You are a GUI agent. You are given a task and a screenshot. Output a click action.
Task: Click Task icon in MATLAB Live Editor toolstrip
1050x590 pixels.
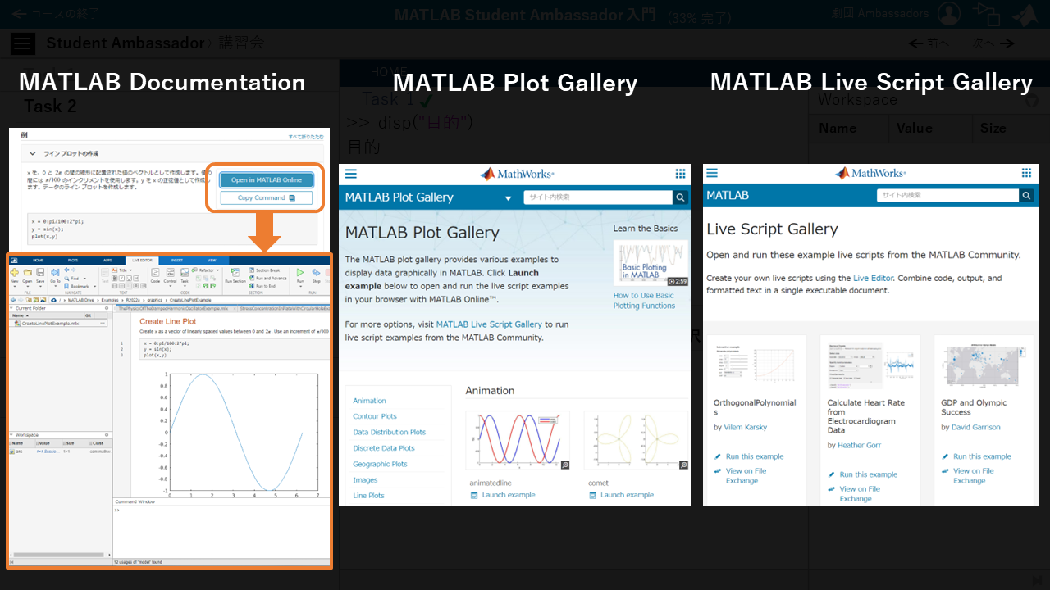[x=185, y=272]
